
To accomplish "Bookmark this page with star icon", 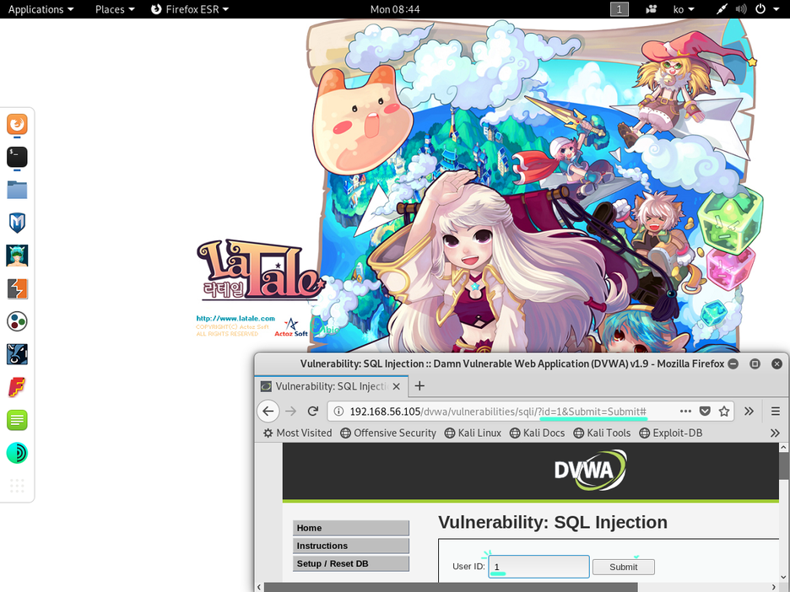I will tap(724, 412).
